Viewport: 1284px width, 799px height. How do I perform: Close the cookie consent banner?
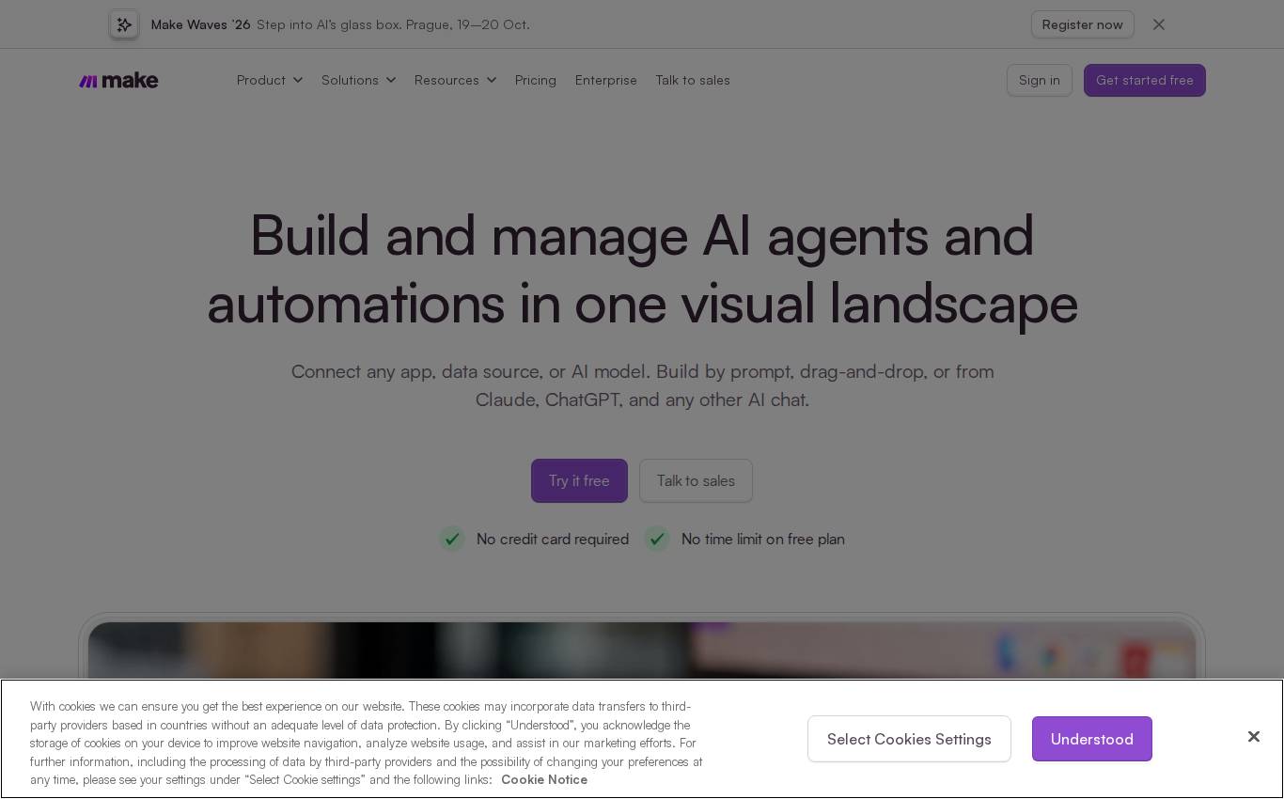tap(1253, 737)
